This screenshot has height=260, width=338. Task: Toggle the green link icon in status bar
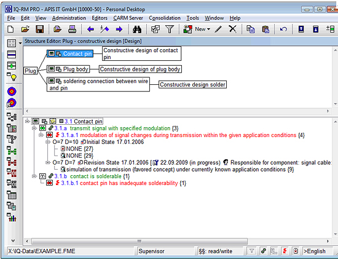click(x=263, y=251)
